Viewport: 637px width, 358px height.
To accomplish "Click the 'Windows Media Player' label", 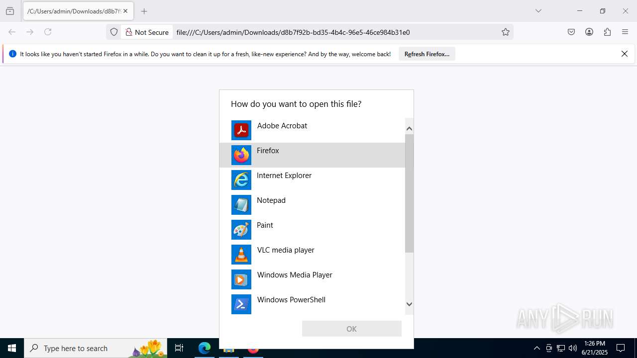I will [x=295, y=275].
